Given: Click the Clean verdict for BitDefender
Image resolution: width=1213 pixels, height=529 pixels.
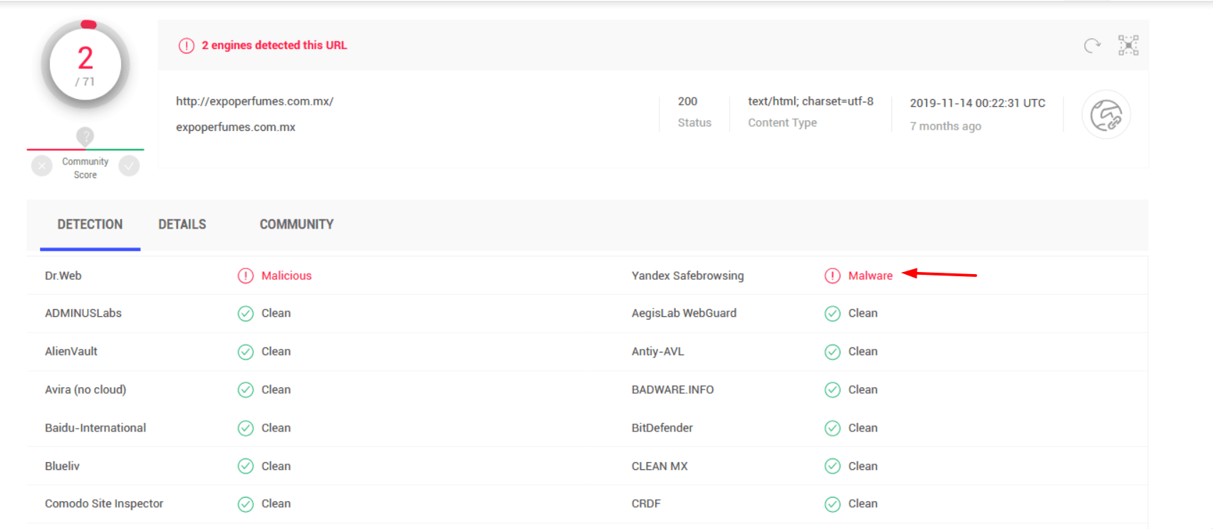Looking at the screenshot, I should 863,428.
